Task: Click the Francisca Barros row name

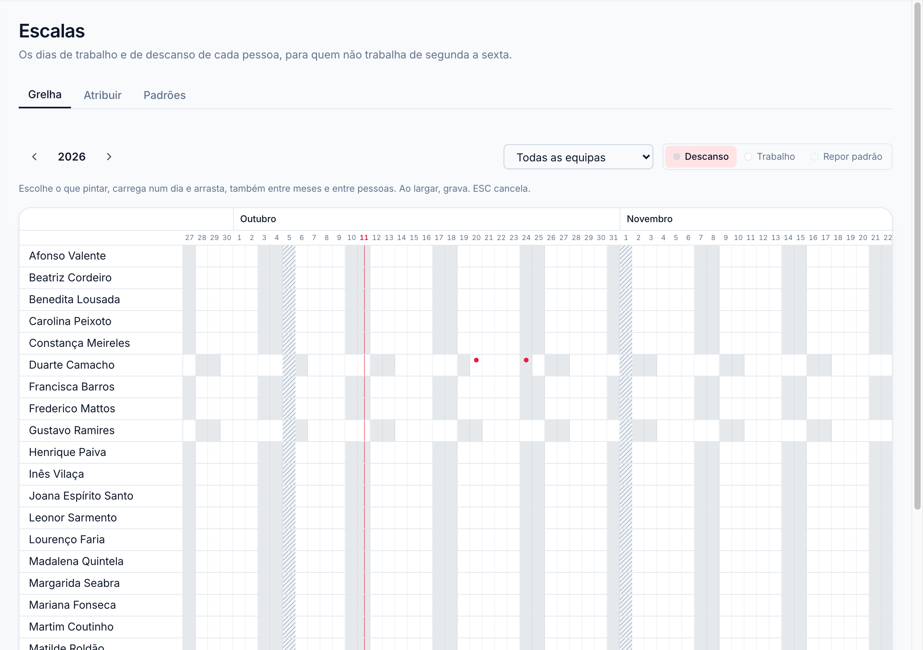Action: tap(72, 387)
